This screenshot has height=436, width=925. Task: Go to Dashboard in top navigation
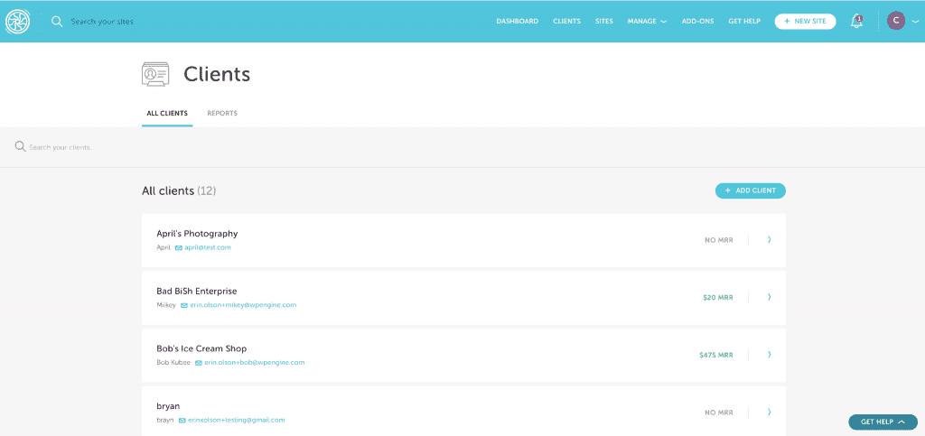517,21
